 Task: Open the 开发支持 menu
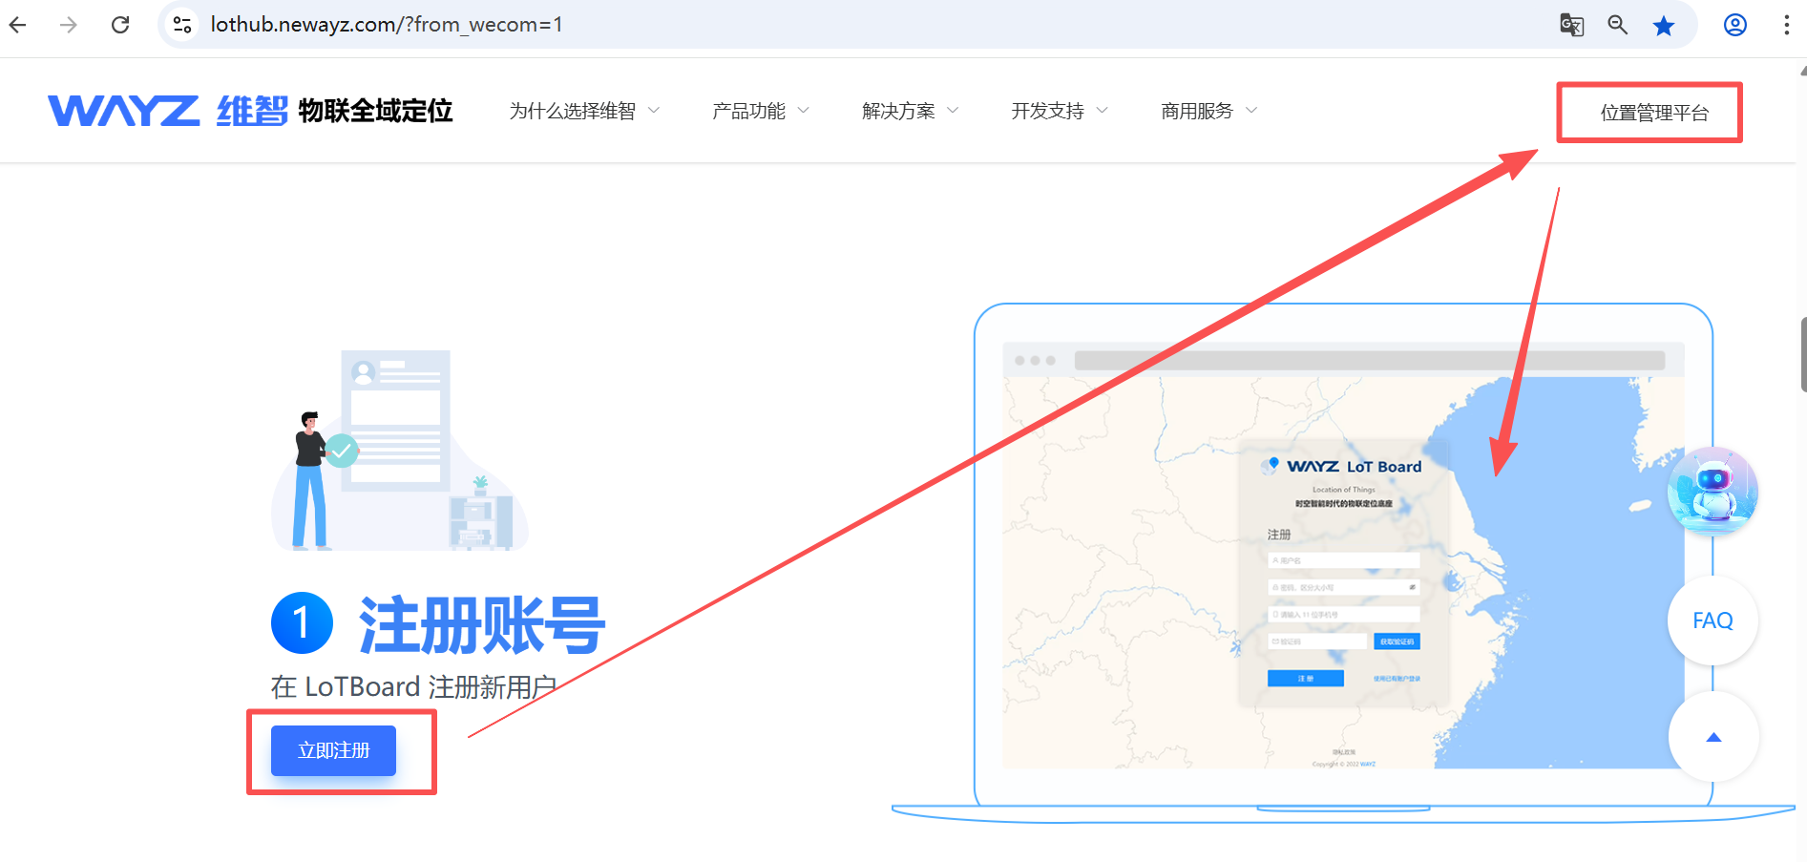tap(1060, 111)
